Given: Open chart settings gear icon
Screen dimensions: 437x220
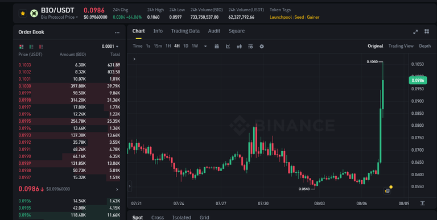Looking at the screenshot, I should pos(262,47).
